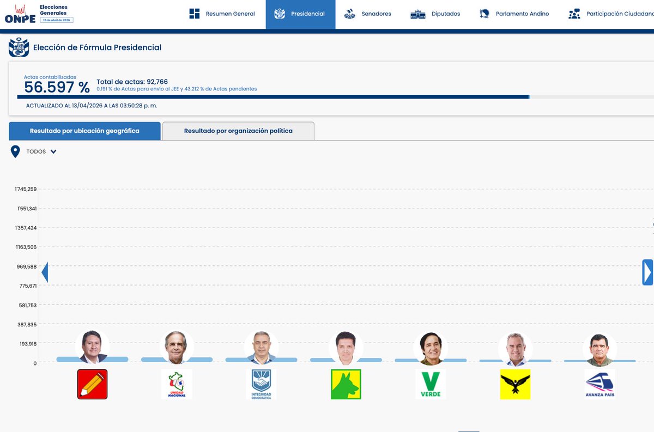Image resolution: width=654 pixels, height=432 pixels.
Task: Select the Presidencial navigation icon
Action: (x=280, y=14)
